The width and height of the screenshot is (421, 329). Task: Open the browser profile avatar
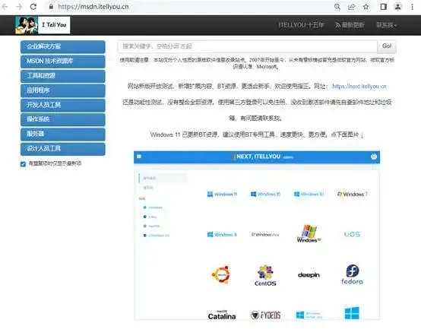coord(398,7)
